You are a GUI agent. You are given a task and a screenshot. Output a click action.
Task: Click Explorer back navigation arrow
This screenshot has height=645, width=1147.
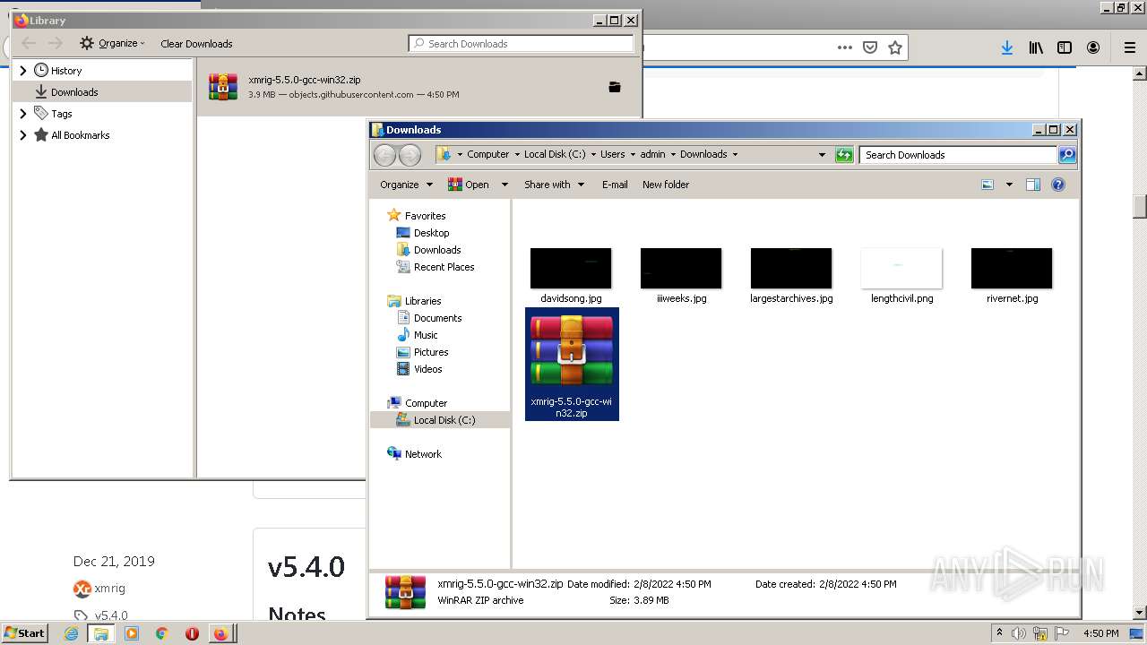385,155
